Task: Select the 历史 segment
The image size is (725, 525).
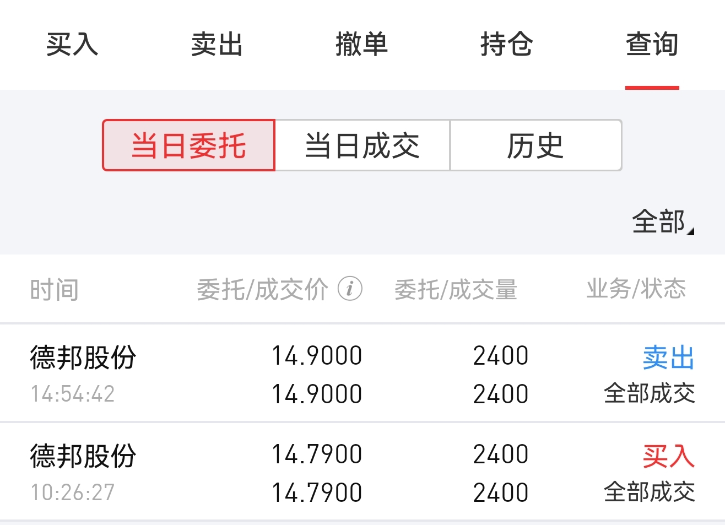Action: (535, 145)
